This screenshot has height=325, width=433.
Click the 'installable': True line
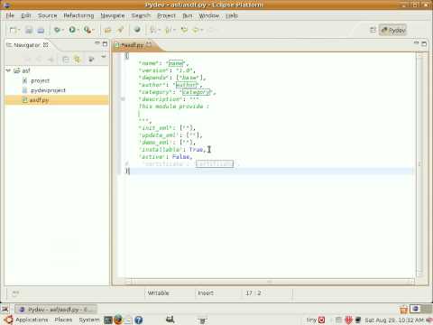[x=172, y=150]
